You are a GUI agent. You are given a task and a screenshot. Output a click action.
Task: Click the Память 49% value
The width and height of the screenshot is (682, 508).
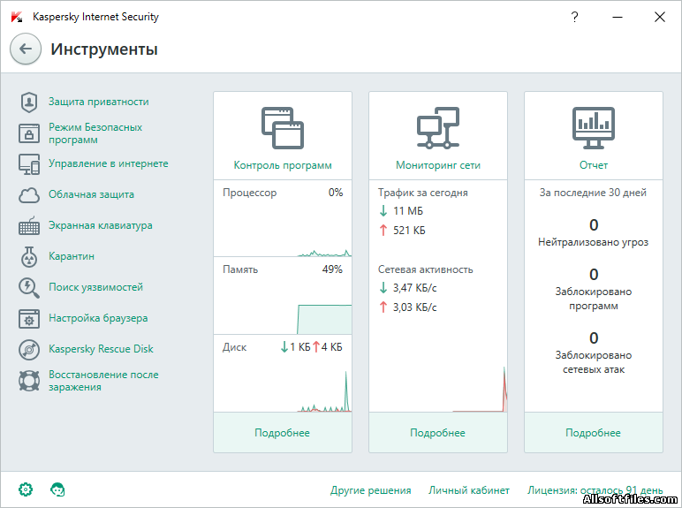pyautogui.click(x=332, y=269)
